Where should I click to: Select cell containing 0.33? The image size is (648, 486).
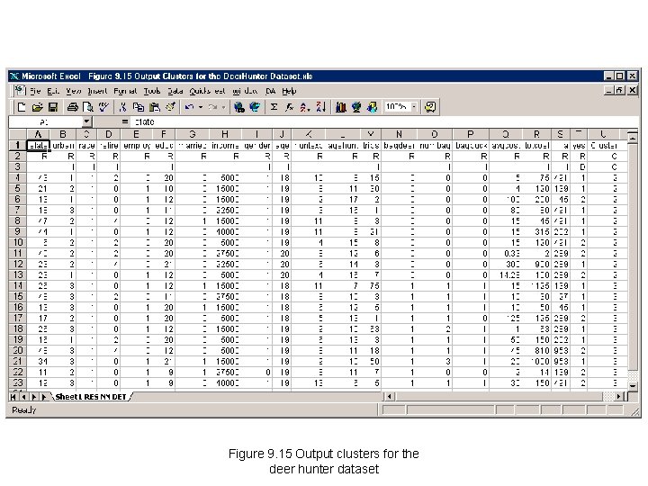click(506, 253)
